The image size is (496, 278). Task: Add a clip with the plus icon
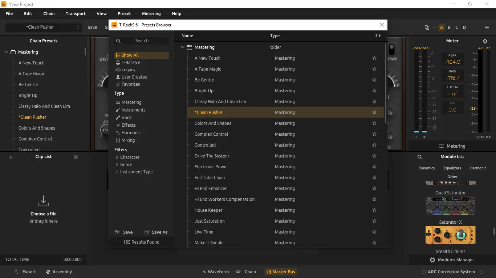[x=11, y=157]
